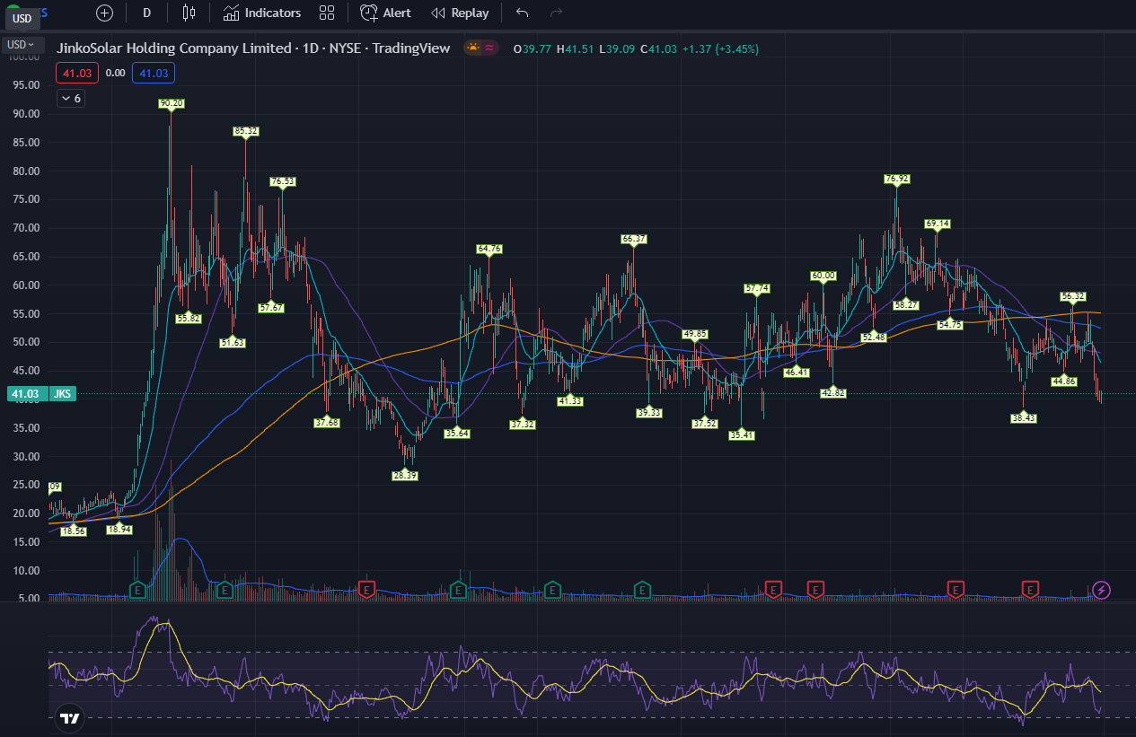Open the D time interval dropdown
This screenshot has width=1136, height=737.
147,13
